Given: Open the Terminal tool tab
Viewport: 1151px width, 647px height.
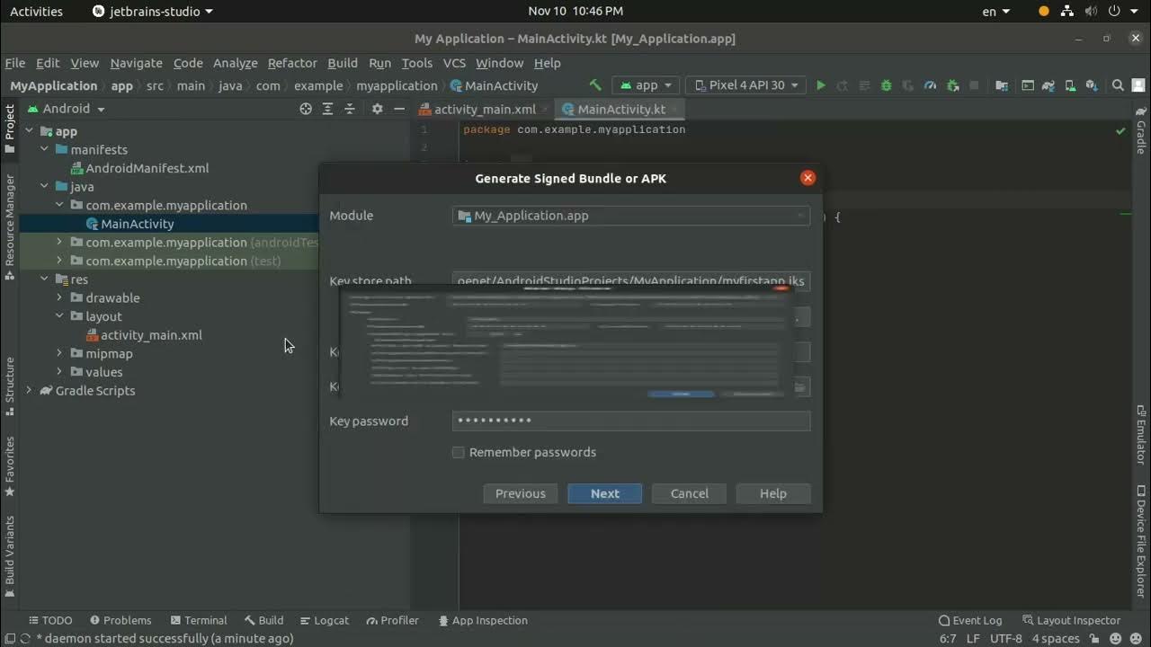Looking at the screenshot, I should pos(198,620).
